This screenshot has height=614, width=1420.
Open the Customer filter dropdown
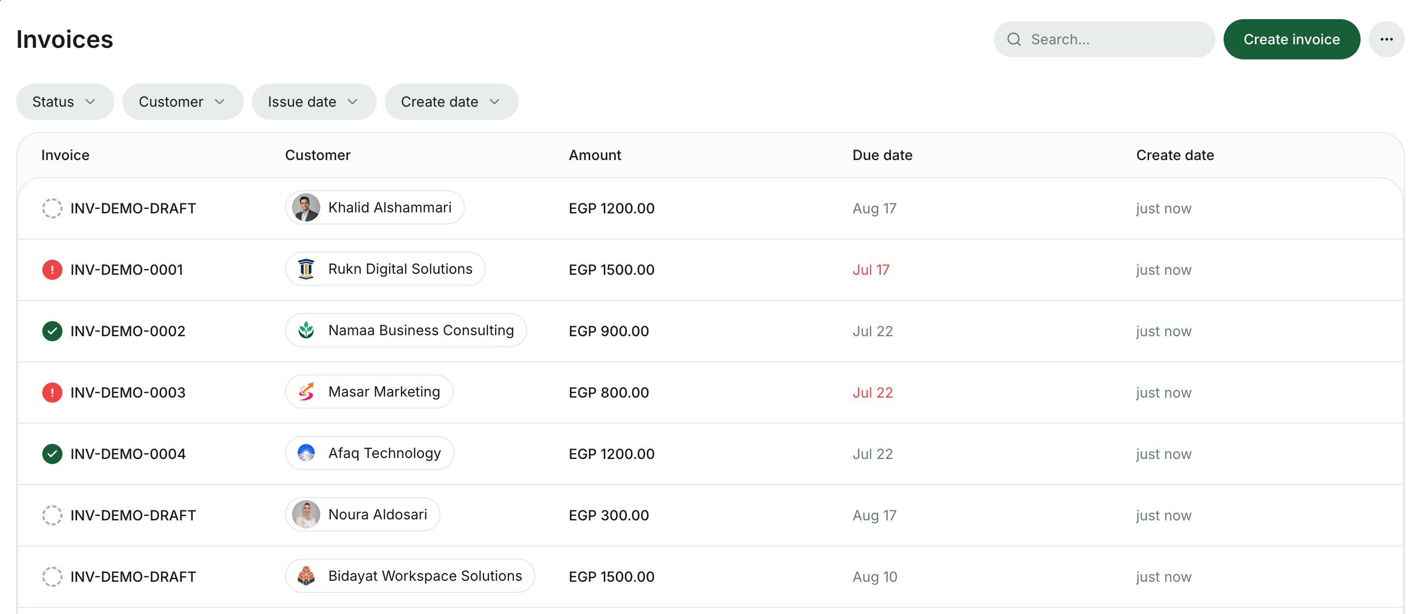(182, 102)
